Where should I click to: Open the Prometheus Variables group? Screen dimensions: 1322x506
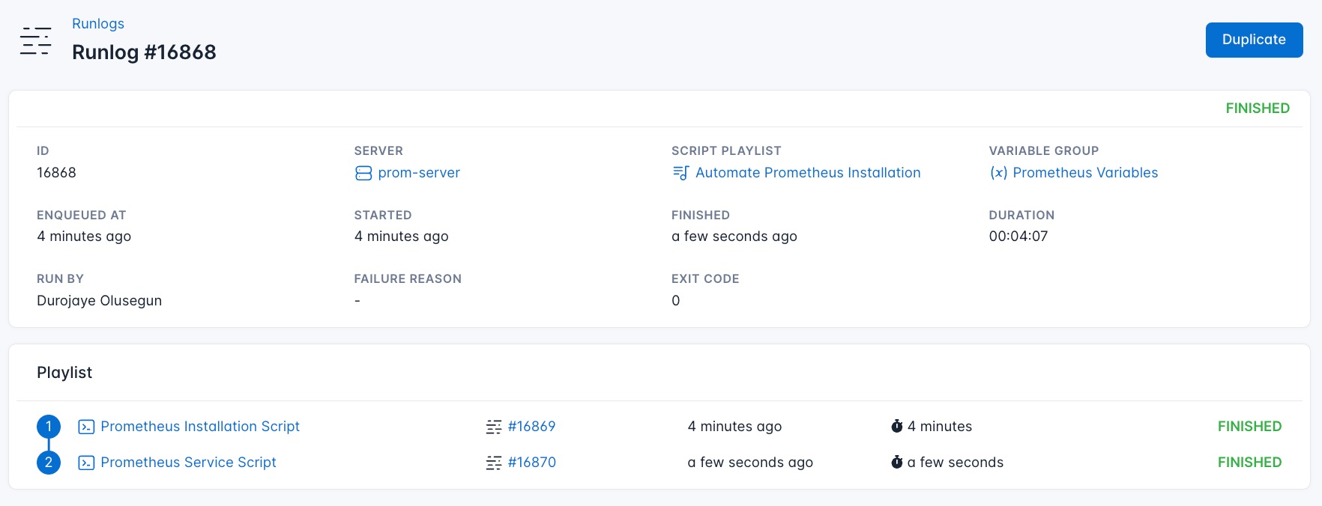(1085, 173)
